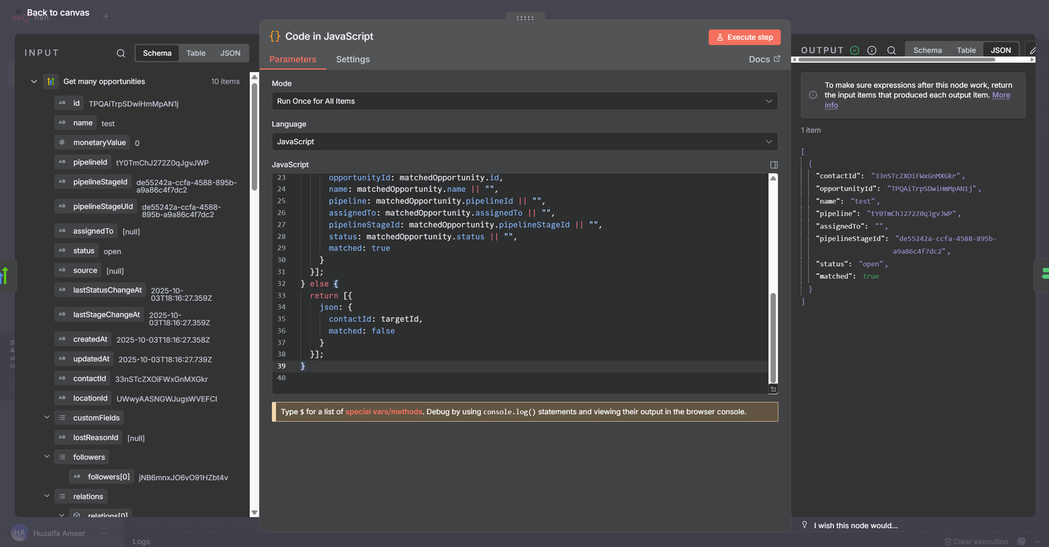Viewport: 1049px width, 547px height.
Task: Click I wish this node would...
Action: [x=856, y=525]
